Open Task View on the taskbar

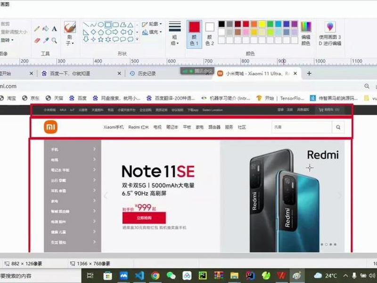(90, 275)
